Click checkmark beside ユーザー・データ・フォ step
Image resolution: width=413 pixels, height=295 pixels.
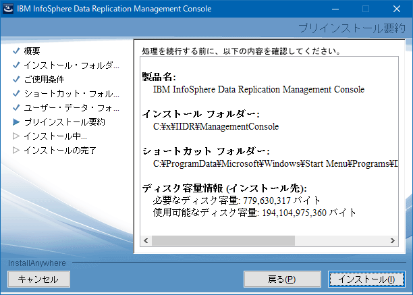click(16, 107)
